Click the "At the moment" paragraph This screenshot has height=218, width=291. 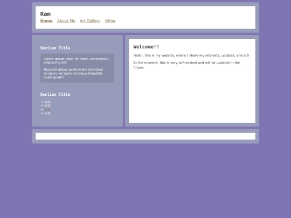(186, 65)
